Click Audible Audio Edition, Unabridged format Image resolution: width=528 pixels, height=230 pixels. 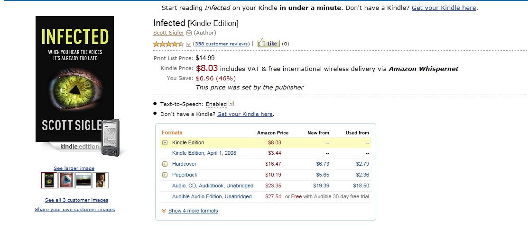[x=213, y=196]
